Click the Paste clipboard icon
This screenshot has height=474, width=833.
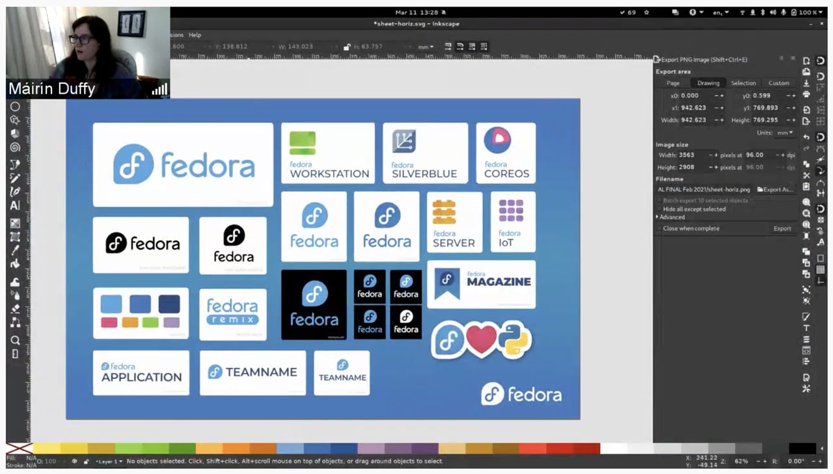point(806,187)
